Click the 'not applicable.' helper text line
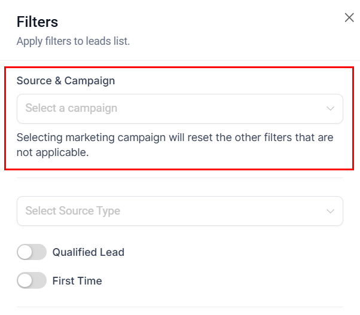Viewport: 360px width, 315px height. click(x=53, y=152)
